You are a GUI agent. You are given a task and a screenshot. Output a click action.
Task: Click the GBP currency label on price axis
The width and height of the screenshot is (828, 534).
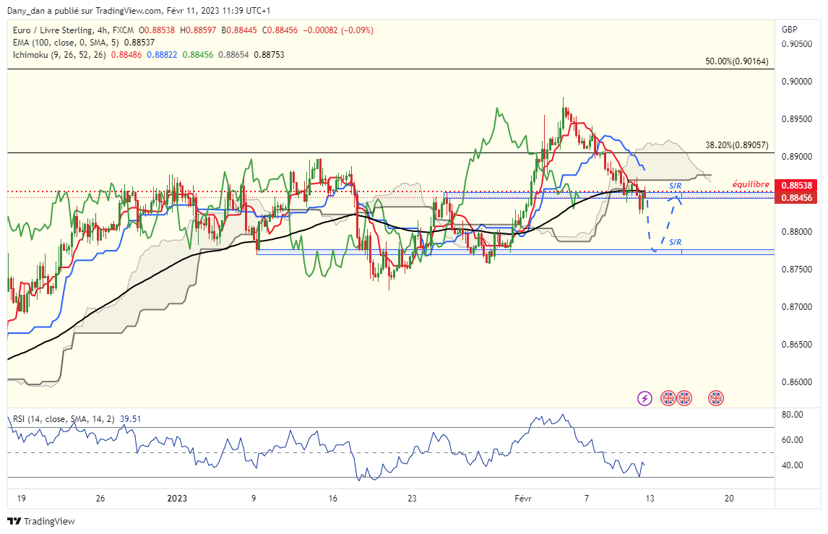point(789,30)
